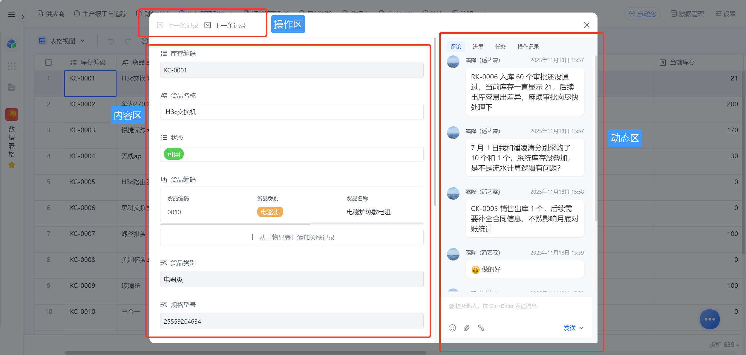Open 数据管理 in the top bar
This screenshot has height=355, width=746.
687,14
